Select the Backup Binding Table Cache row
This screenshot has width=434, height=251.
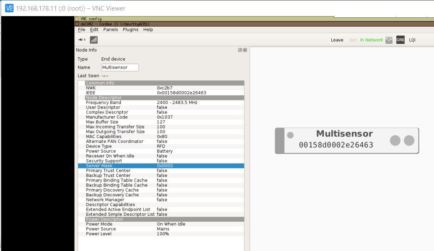point(161,185)
